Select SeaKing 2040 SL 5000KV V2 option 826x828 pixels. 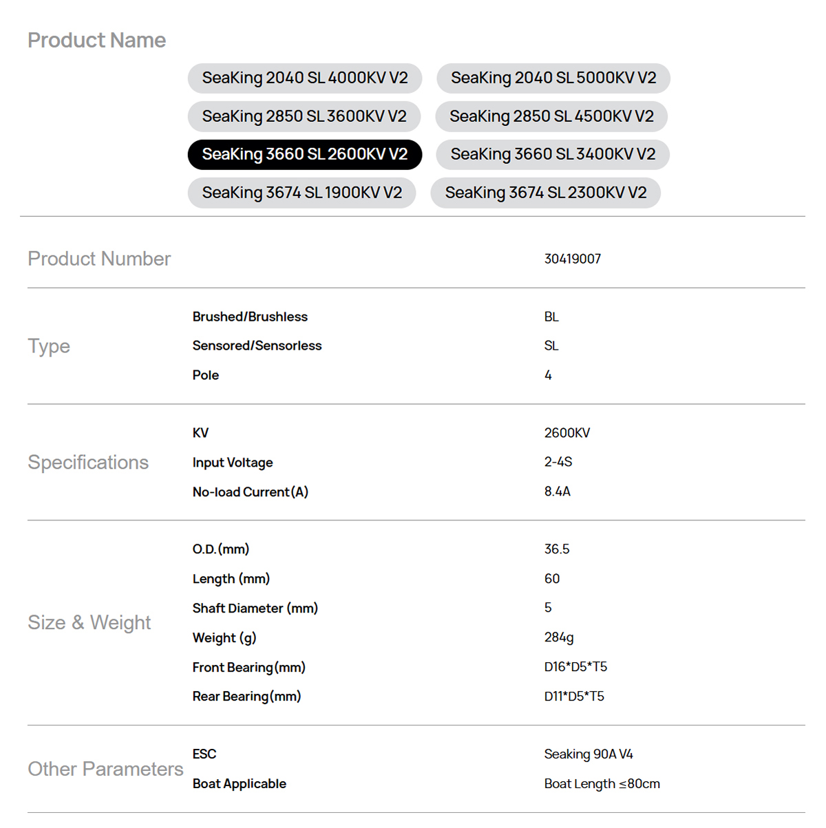point(553,78)
